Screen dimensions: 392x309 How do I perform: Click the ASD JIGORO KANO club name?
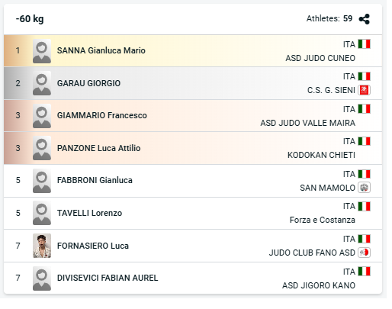(x=319, y=285)
